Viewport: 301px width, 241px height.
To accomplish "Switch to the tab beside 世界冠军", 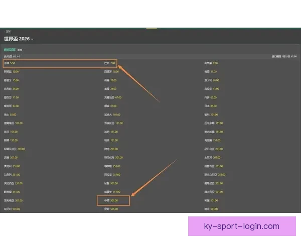I will pos(20,50).
